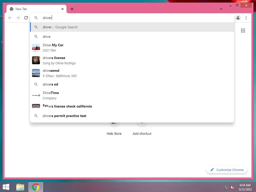The width and height of the screenshot is (256, 192).
Task: Click the address bar containing 'driver'
Action: click(x=132, y=18)
